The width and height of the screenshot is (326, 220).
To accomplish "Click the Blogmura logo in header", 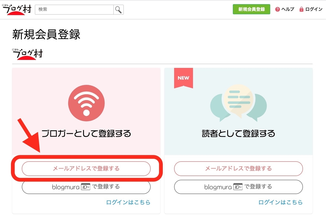I will point(17,10).
